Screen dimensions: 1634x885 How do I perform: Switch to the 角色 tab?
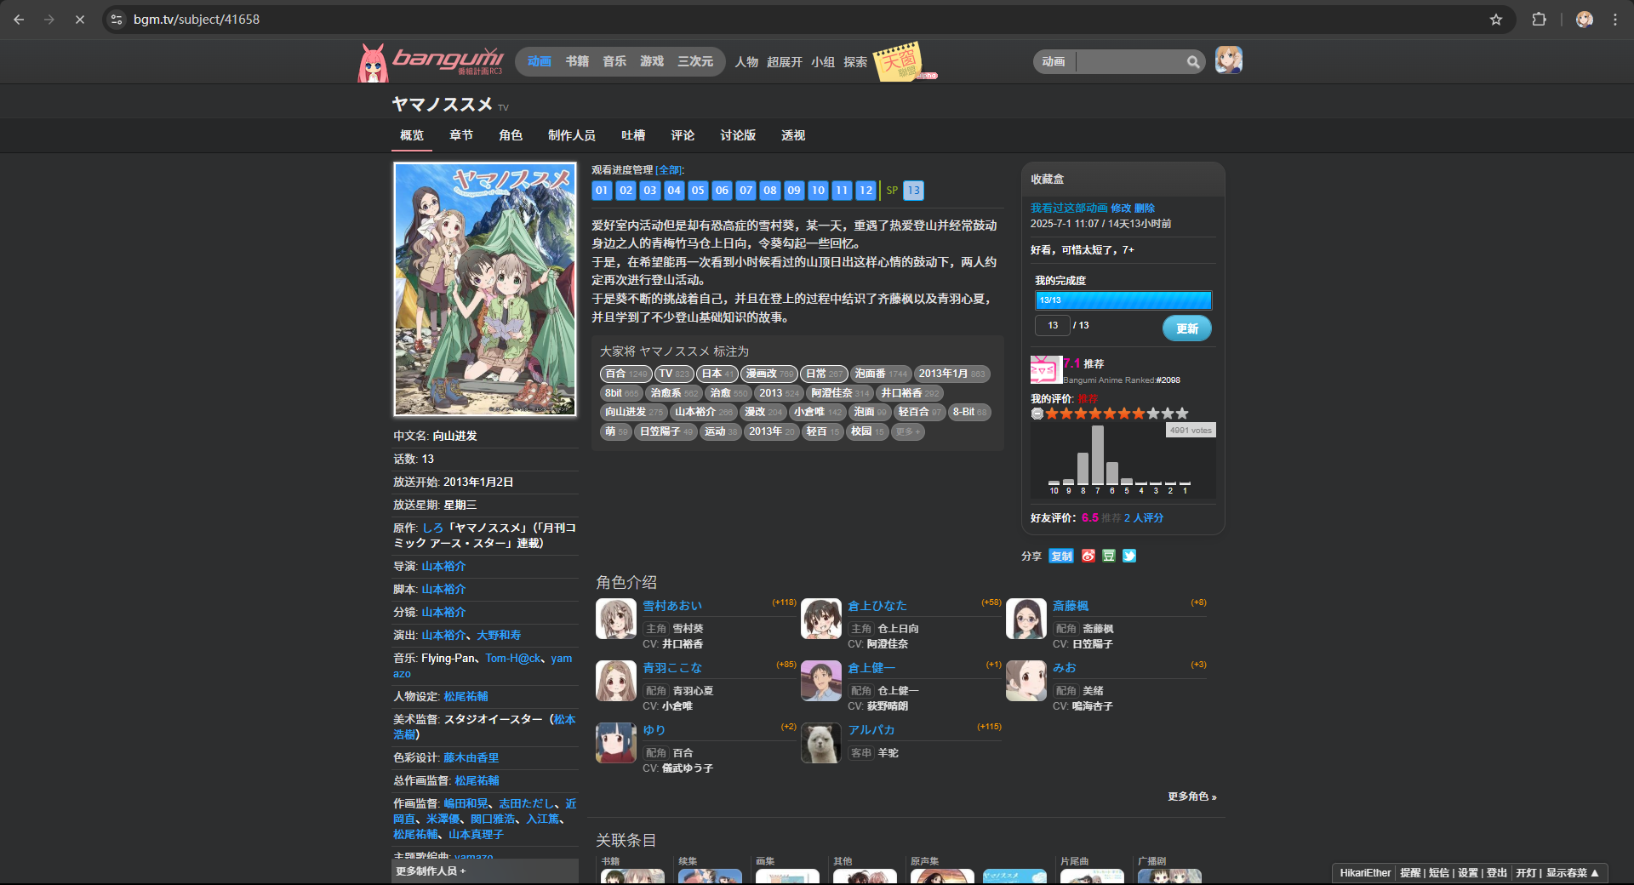coord(511,135)
